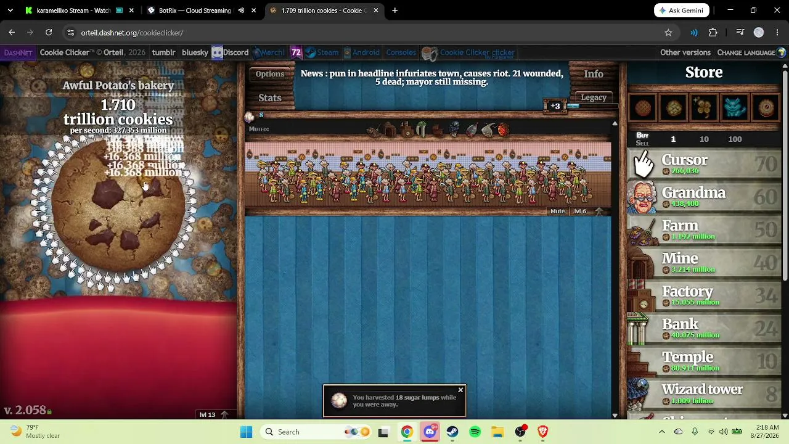789x444 pixels.
Task: Buy a Farm building
Action: [704, 229]
